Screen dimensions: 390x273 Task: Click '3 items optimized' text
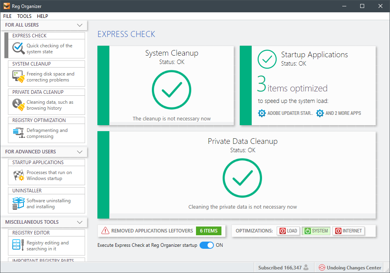pyautogui.click(x=292, y=85)
